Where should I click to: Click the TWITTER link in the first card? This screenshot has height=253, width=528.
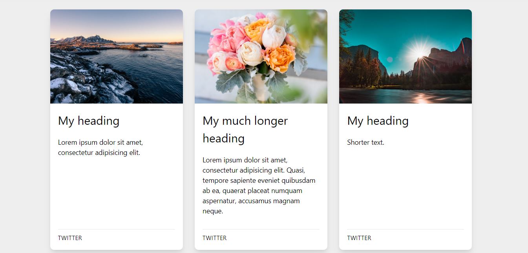(70, 238)
